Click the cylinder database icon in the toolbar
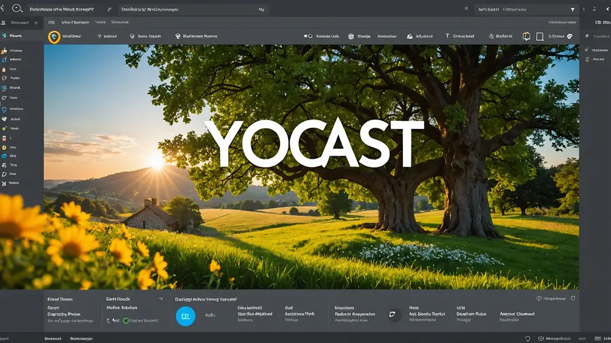 coord(350,36)
